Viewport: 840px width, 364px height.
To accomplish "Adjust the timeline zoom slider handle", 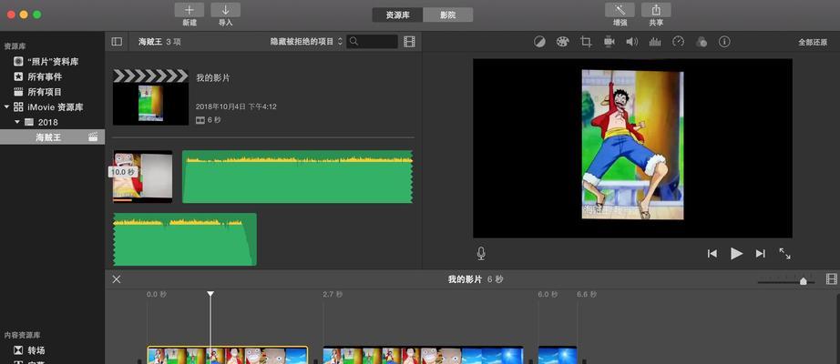I will pos(803,281).
